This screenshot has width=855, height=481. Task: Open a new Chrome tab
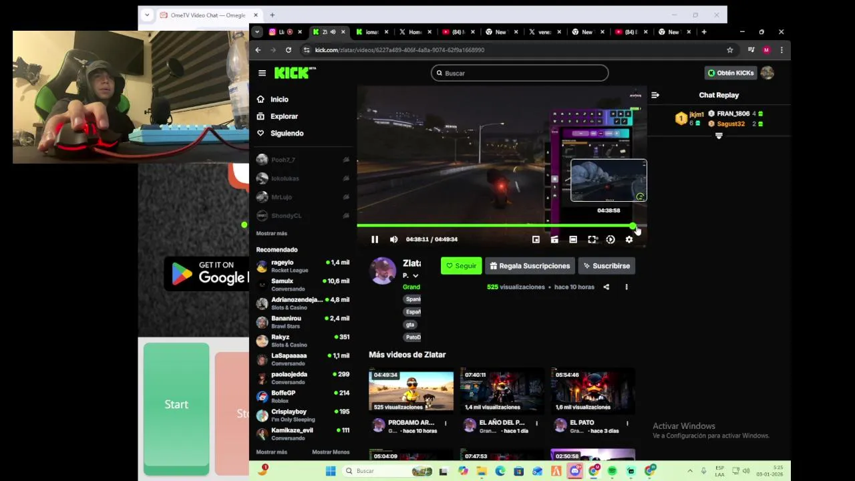pos(704,32)
